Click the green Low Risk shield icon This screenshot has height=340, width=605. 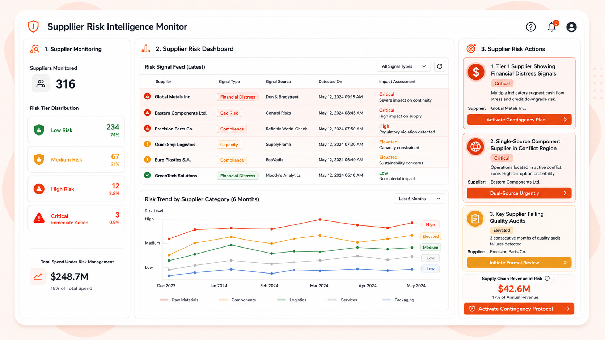click(x=39, y=130)
